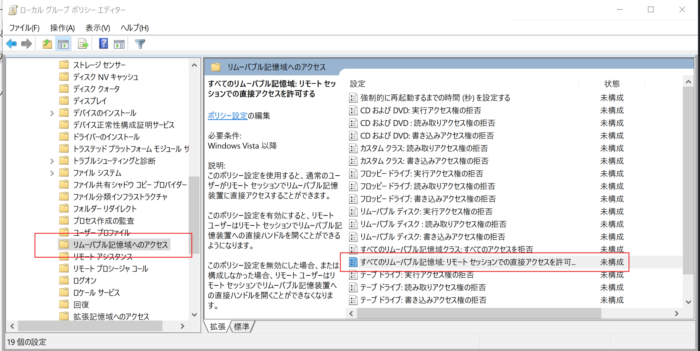
Task: Click the blue Back arrow toolbar icon
Action: [11, 44]
